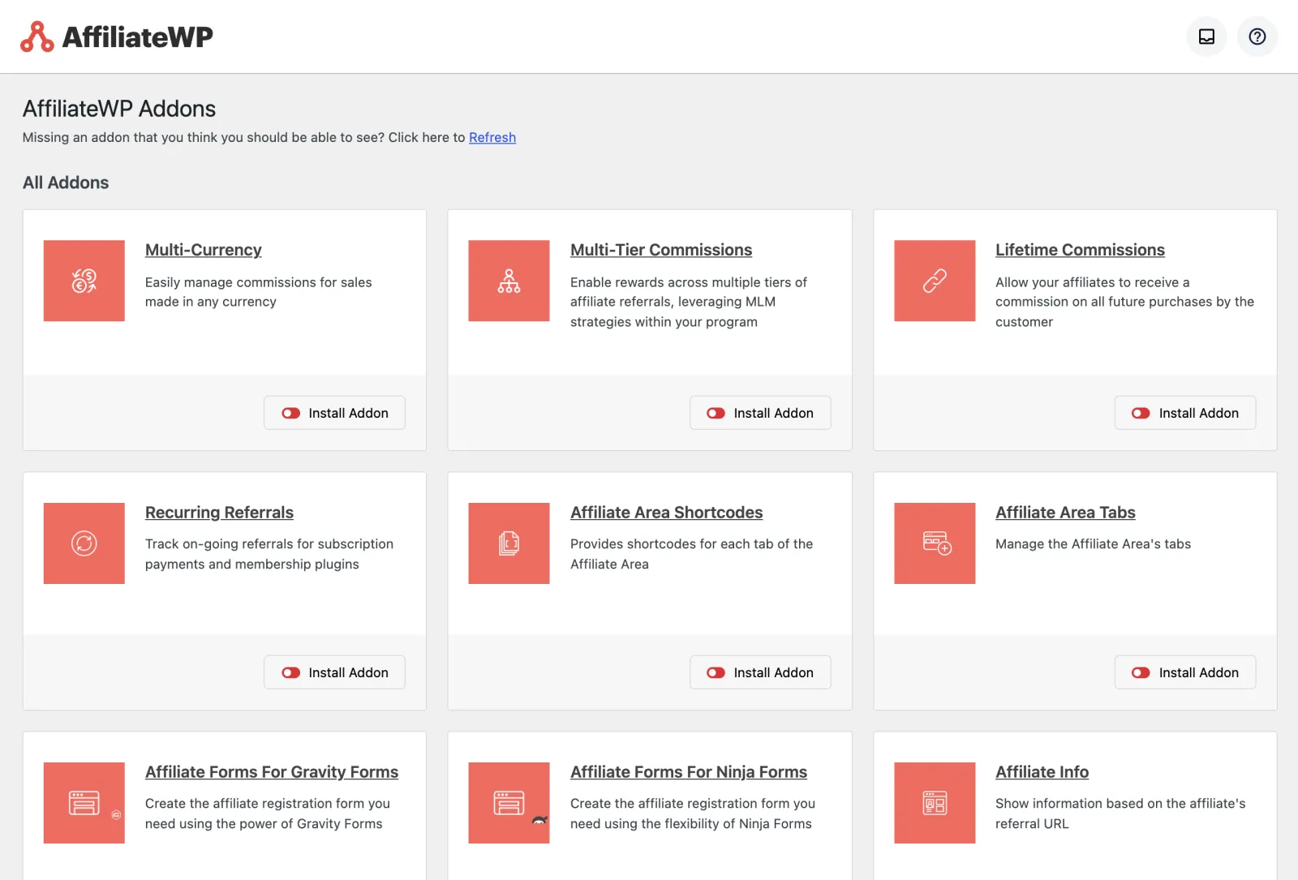This screenshot has width=1298, height=880.
Task: Toggle Install Addon for Multi-Currency
Action: click(x=334, y=413)
